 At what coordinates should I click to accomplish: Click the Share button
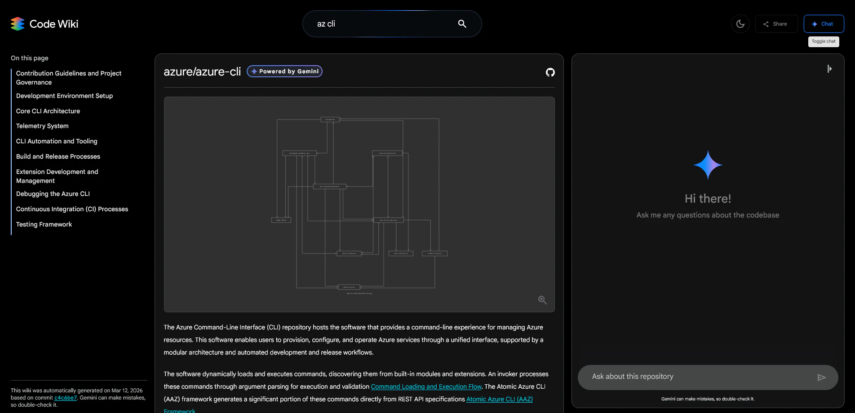click(x=776, y=24)
